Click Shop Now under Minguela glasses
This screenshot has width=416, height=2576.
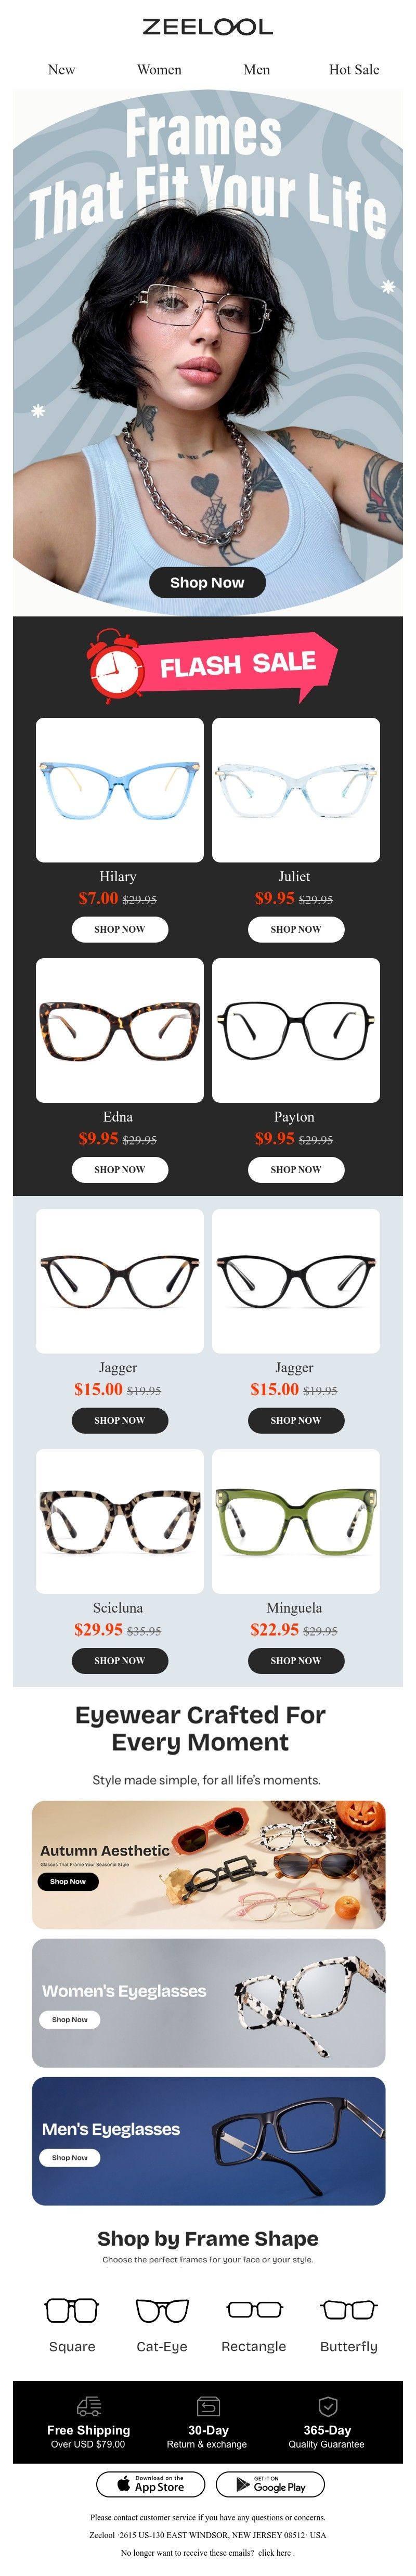[296, 1660]
